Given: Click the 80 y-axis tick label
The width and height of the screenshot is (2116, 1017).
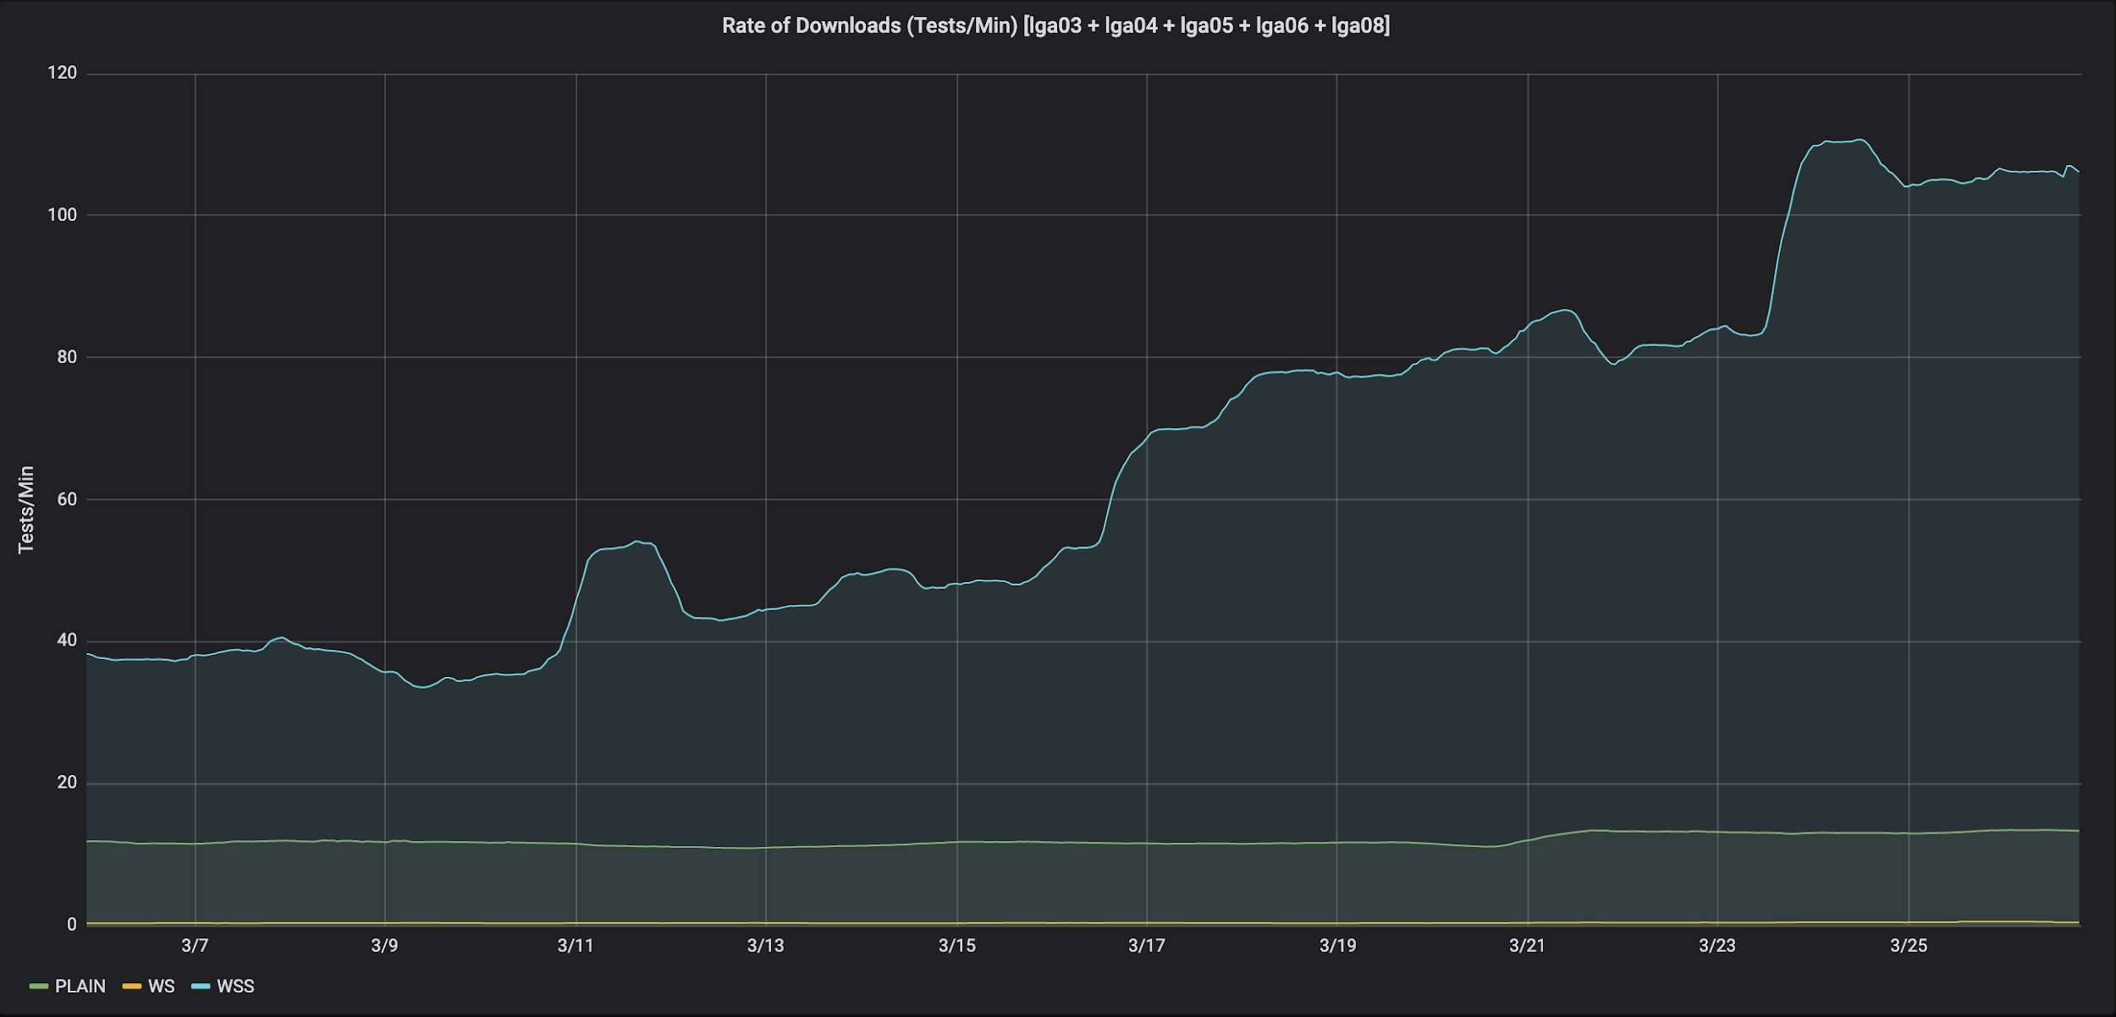Looking at the screenshot, I should (x=67, y=357).
